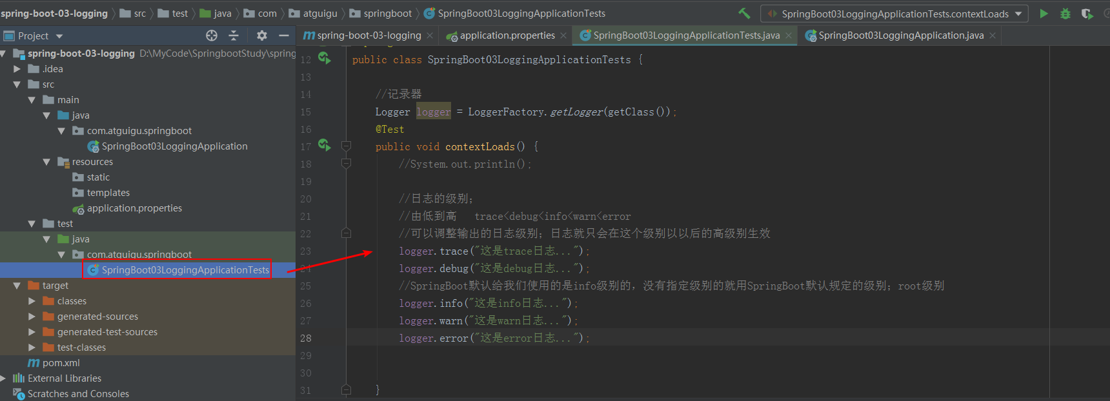
Task: Click the springboot breadcrumb item
Action: click(381, 14)
